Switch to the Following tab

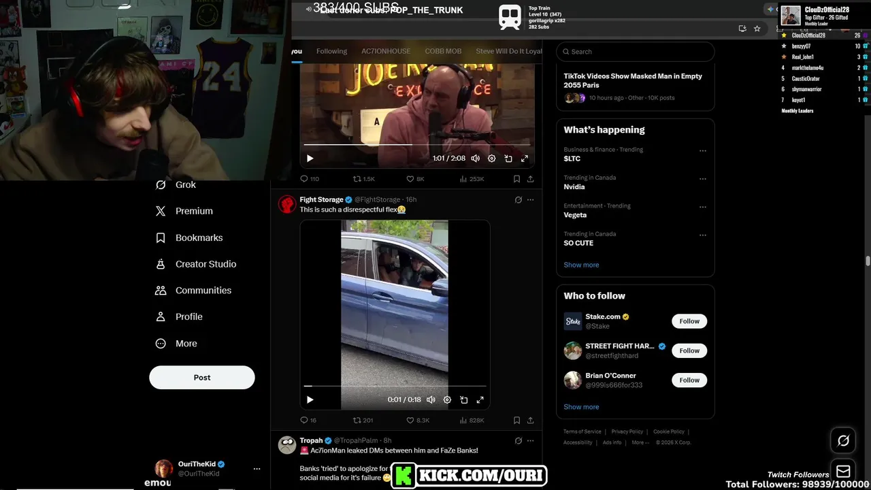coord(331,51)
